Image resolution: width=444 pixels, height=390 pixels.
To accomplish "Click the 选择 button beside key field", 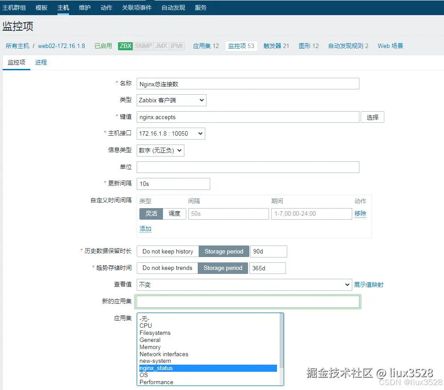I will (x=372, y=117).
